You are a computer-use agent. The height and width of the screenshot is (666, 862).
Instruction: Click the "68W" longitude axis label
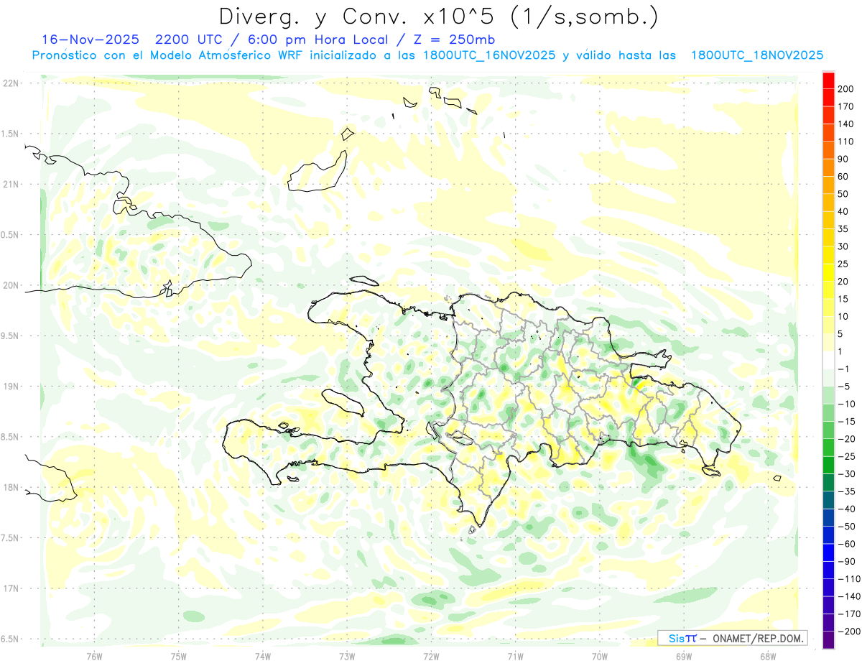tap(768, 656)
